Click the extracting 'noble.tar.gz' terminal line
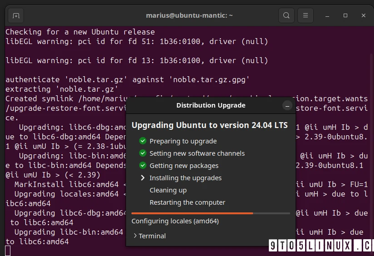 pos(62,89)
